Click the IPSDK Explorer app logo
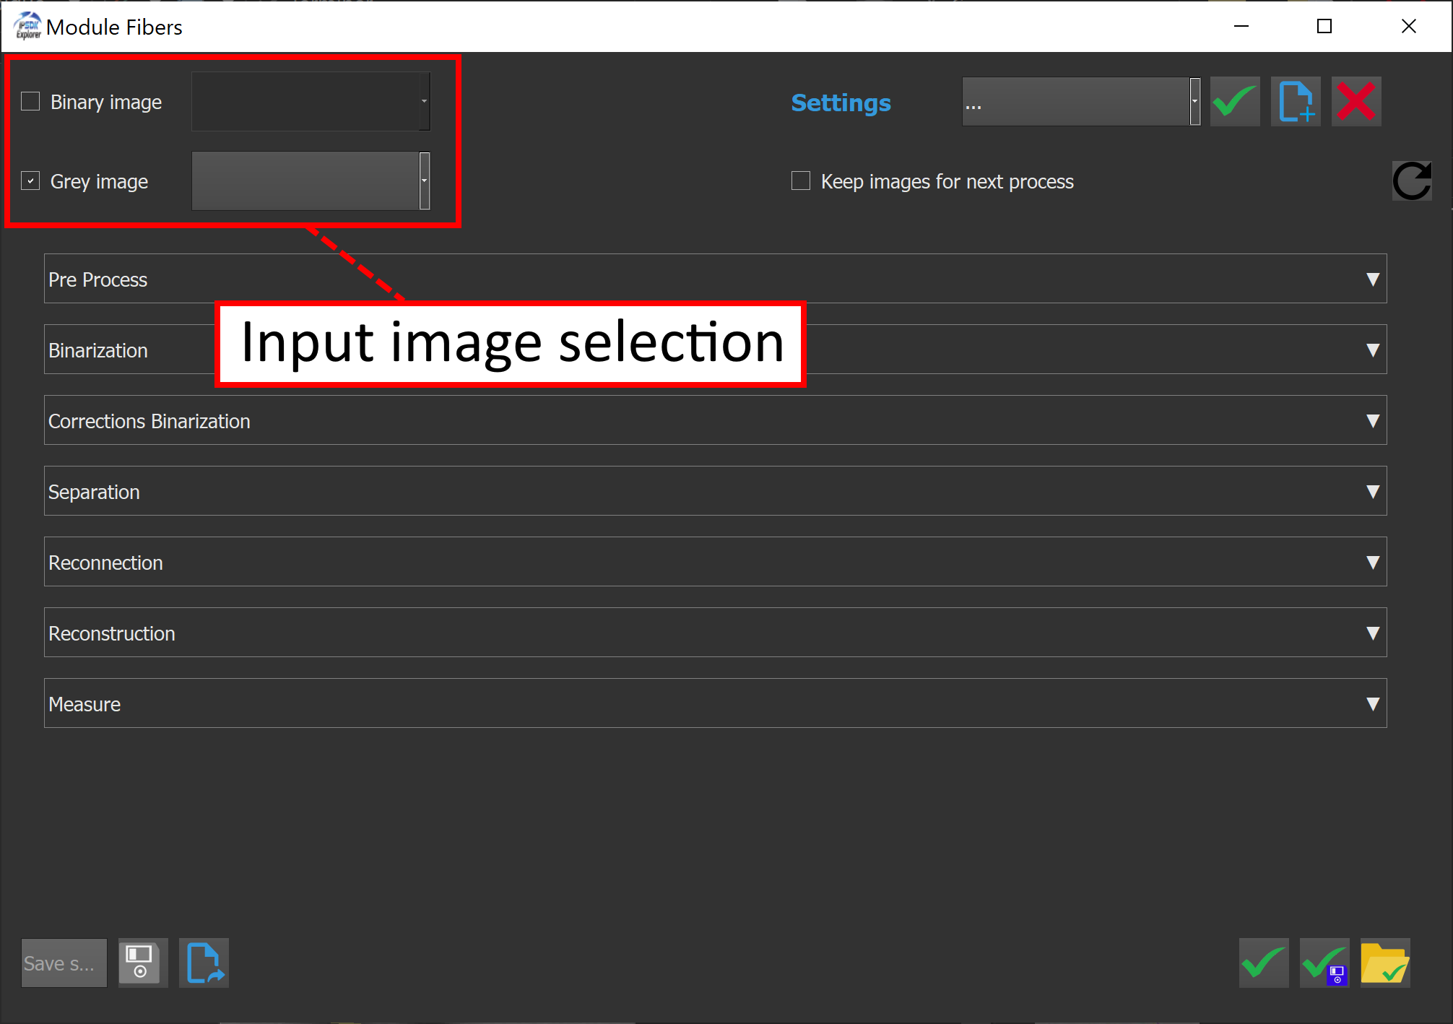 [27, 27]
